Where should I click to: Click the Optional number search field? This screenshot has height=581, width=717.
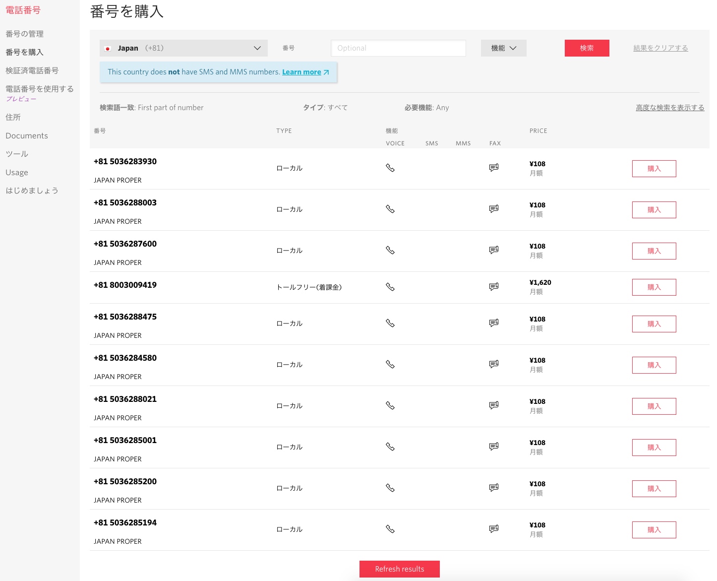398,48
